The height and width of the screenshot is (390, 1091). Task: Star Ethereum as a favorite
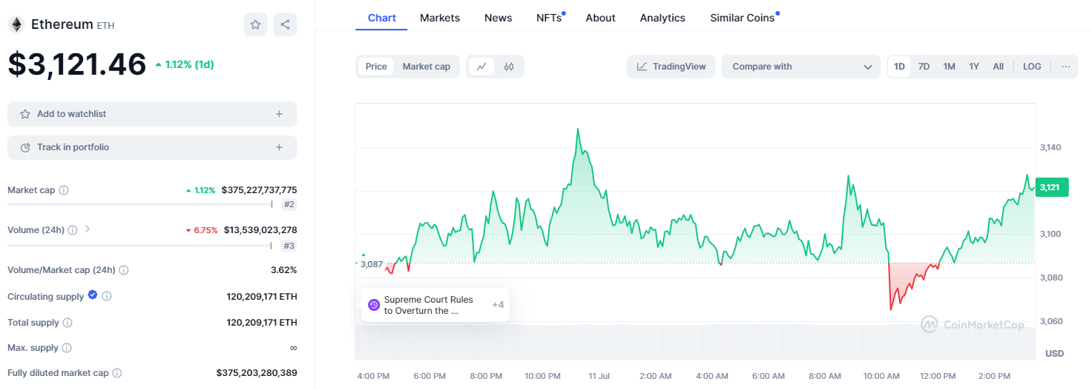[256, 24]
